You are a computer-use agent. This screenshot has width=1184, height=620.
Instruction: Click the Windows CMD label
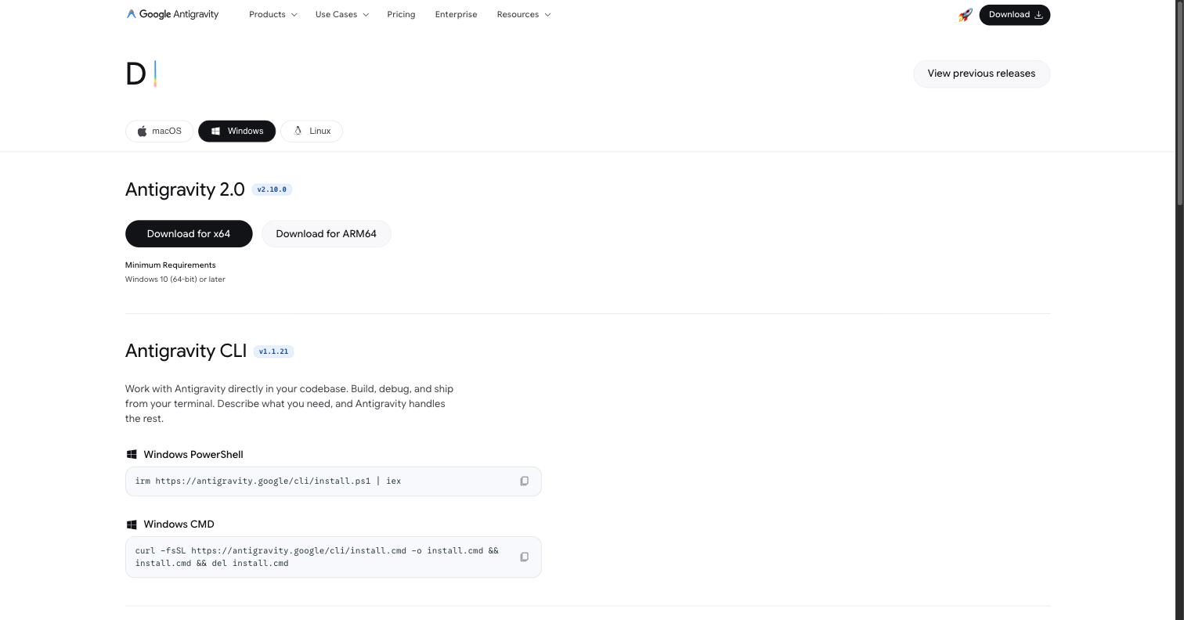click(x=179, y=524)
